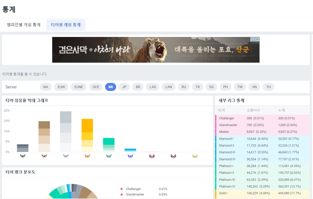
Task: Click the Diamond IV table row
Action: [x=262, y=159]
